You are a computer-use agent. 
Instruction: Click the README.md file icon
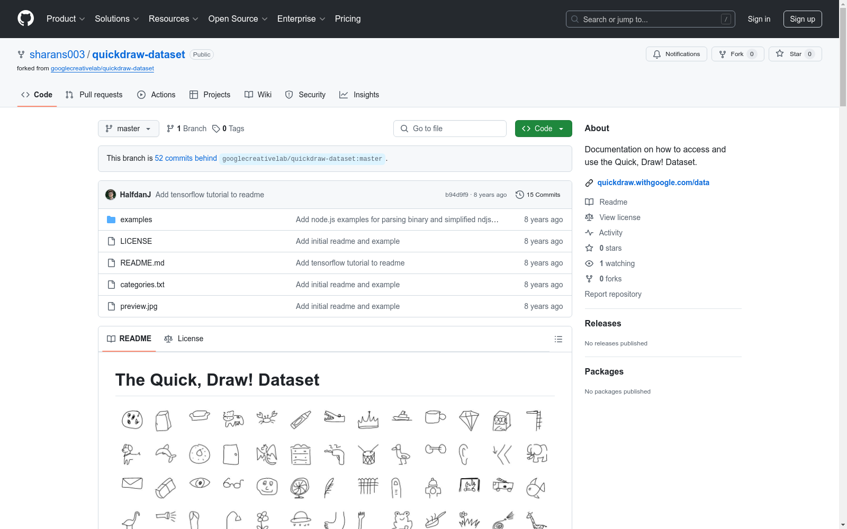(x=111, y=263)
